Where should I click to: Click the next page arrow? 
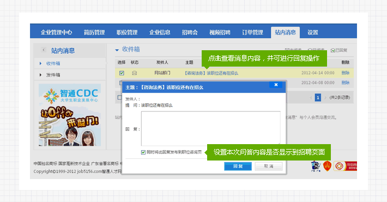325,98
